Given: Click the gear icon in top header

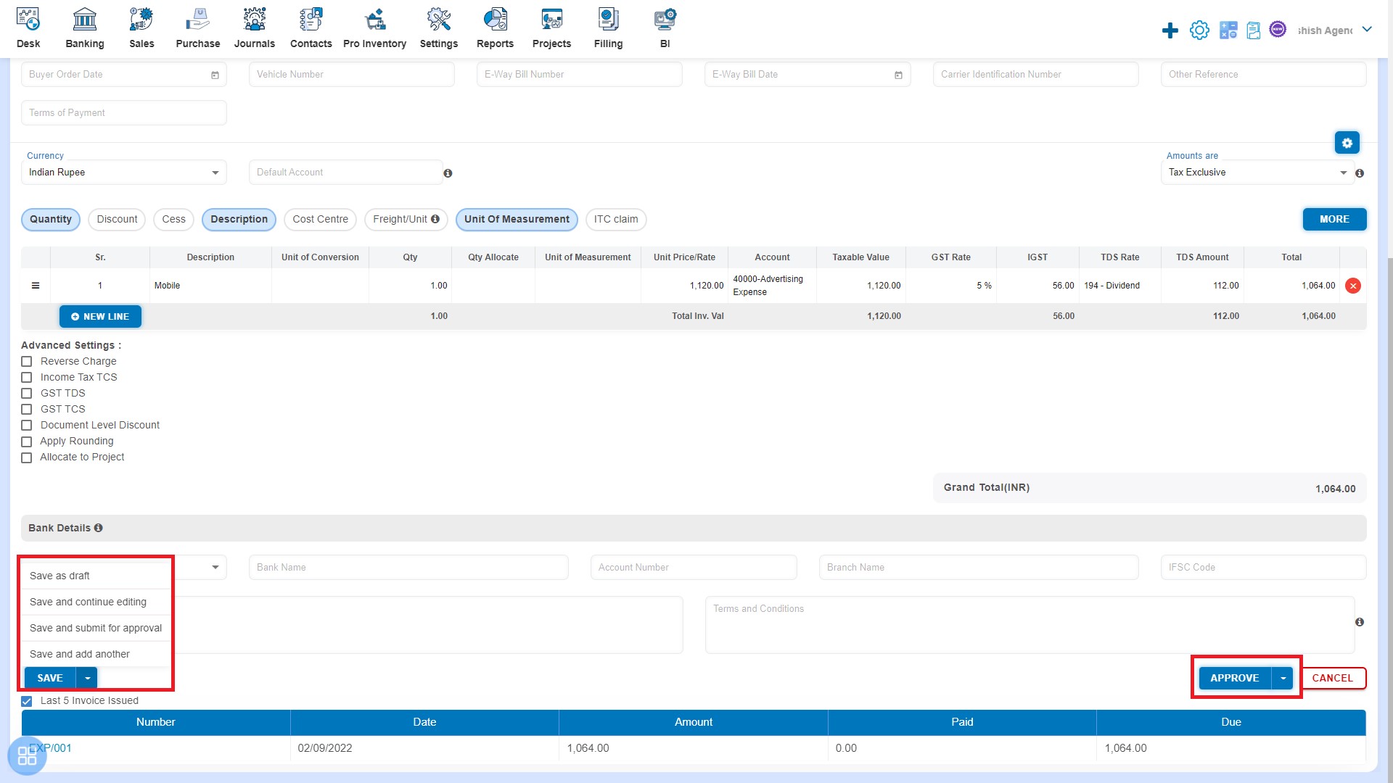Looking at the screenshot, I should [1199, 30].
